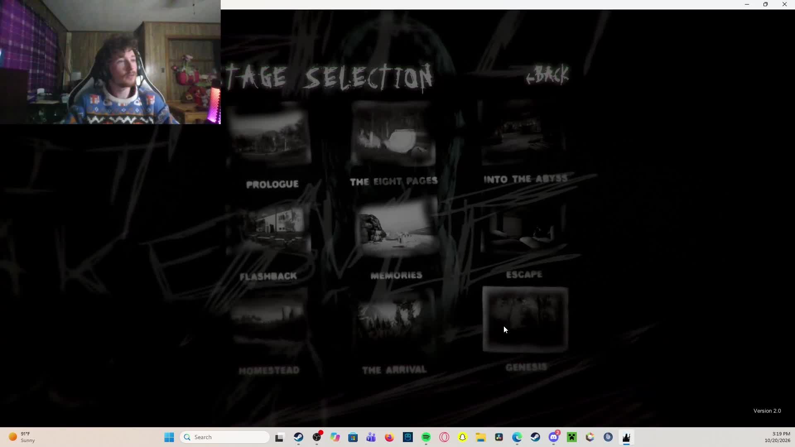
Task: Restore down the game window
Action: click(766, 5)
